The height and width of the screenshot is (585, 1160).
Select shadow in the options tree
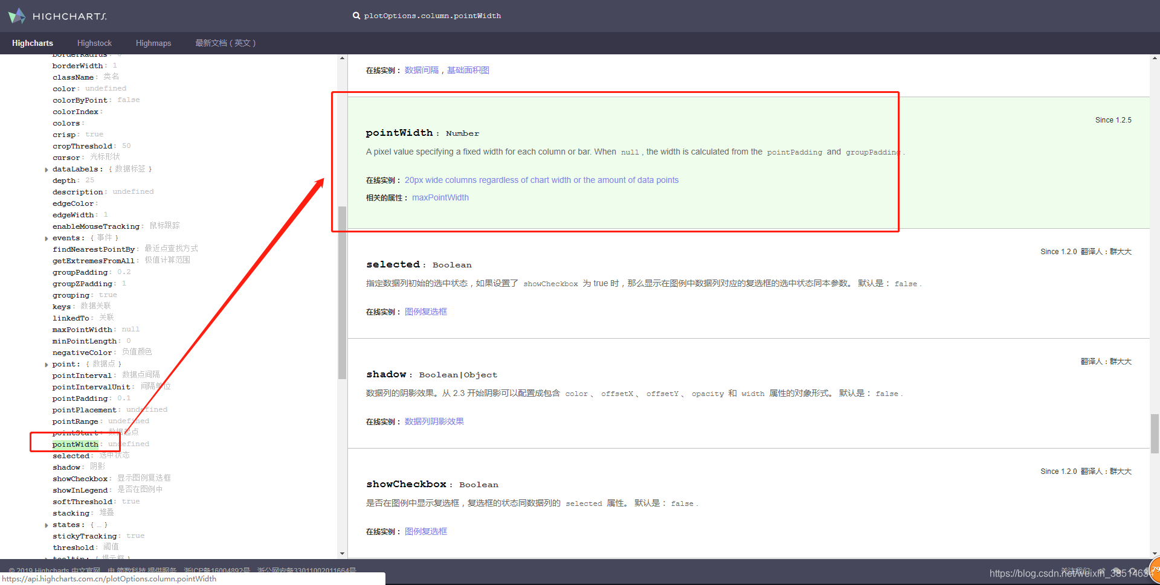(x=66, y=467)
